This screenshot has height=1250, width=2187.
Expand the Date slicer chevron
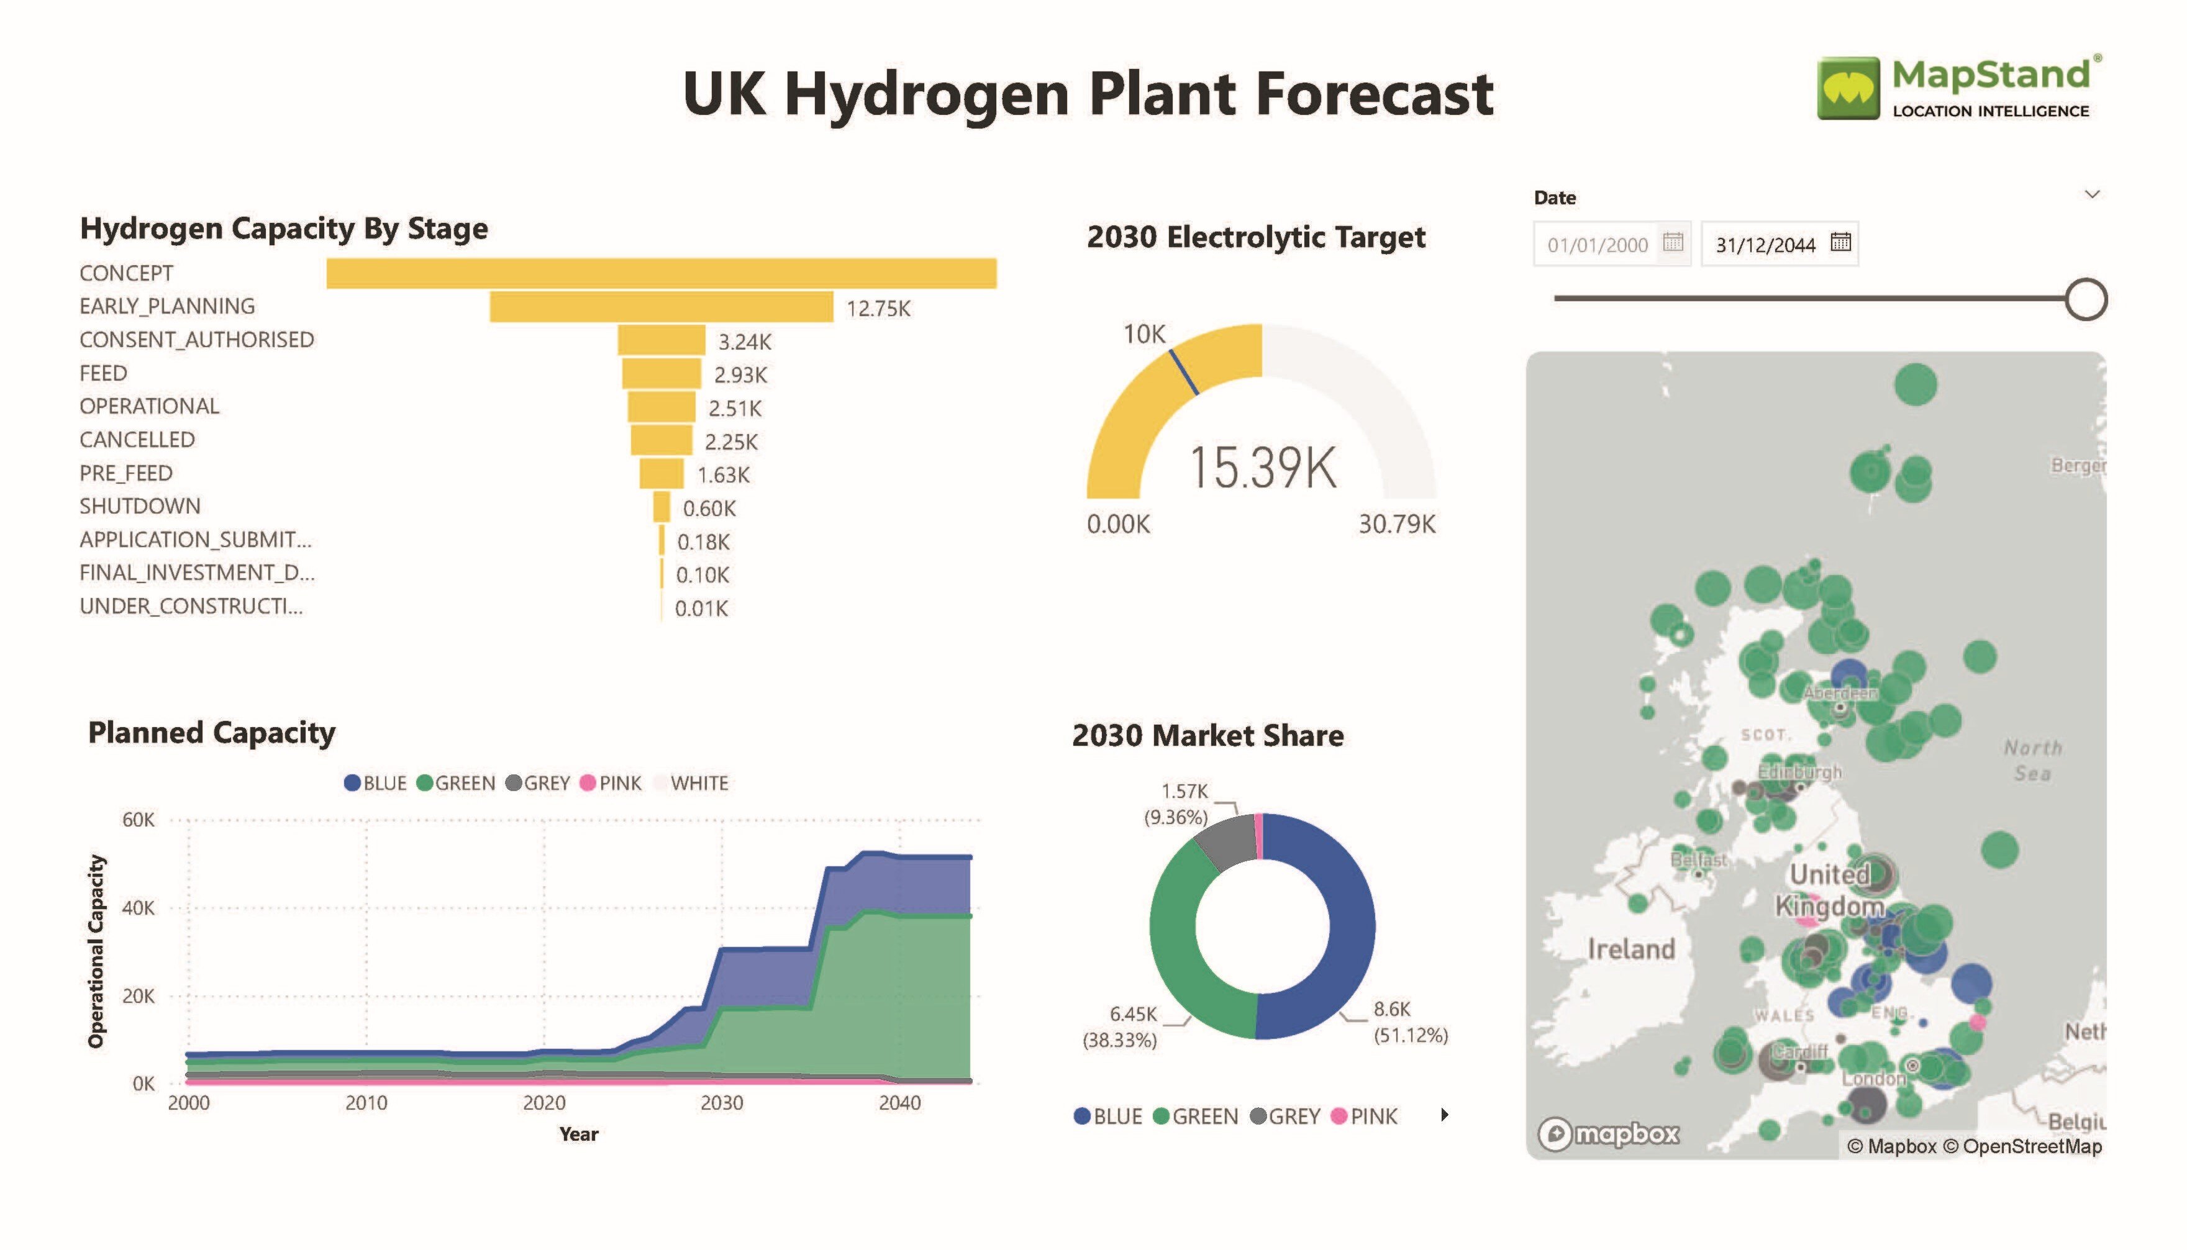point(2092,194)
